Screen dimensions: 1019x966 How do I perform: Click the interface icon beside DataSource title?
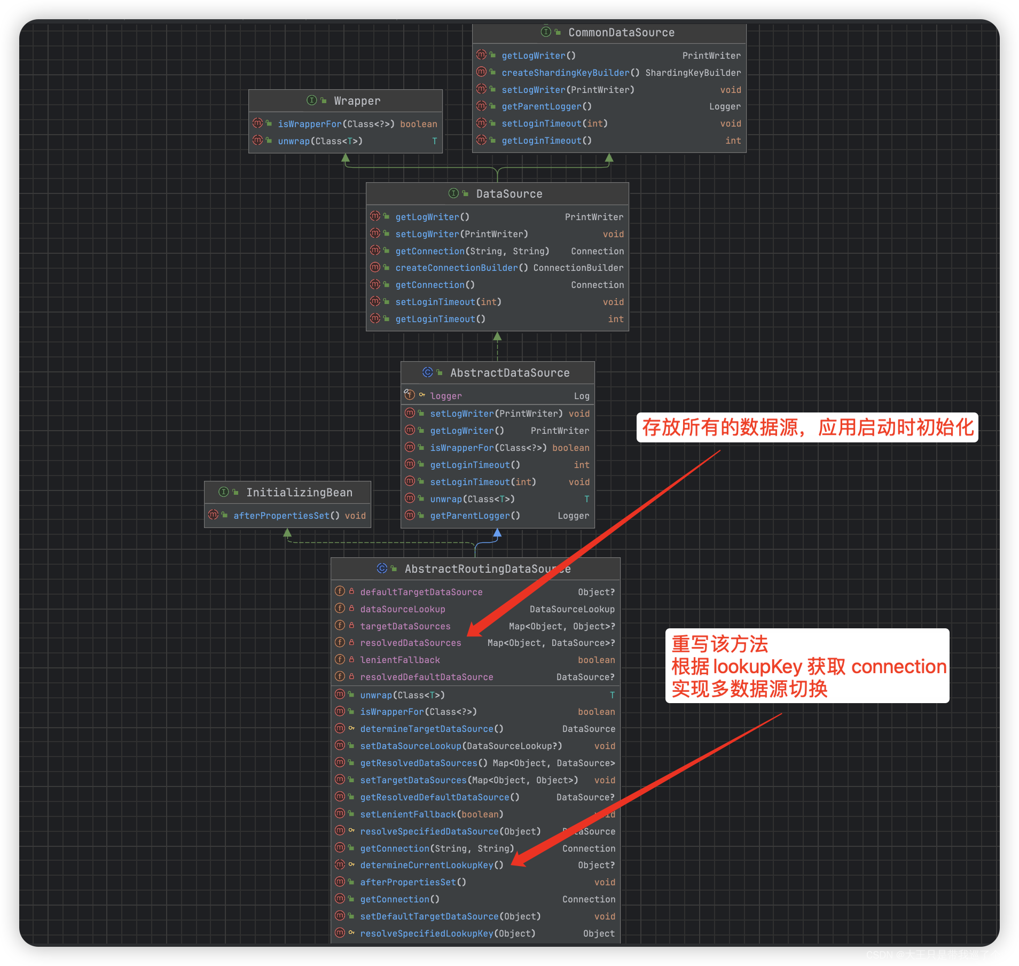(453, 193)
